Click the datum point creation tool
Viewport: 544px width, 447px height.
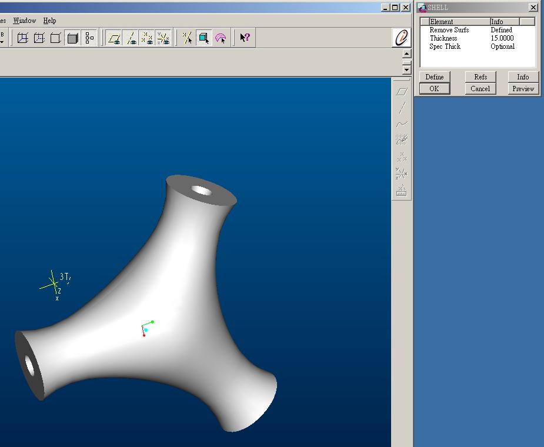click(402, 157)
